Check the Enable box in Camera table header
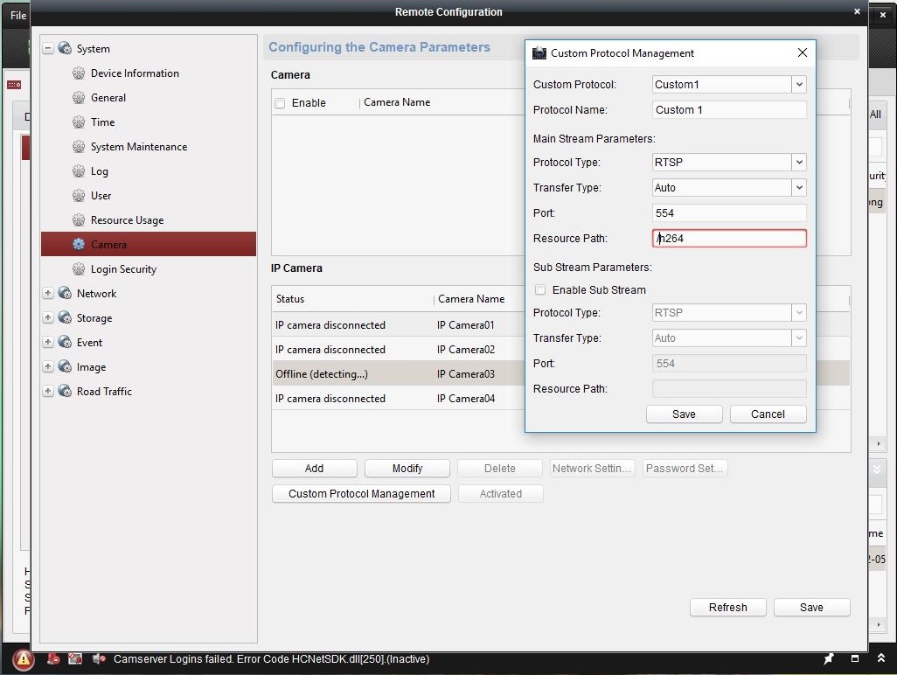897x675 pixels. tap(280, 103)
